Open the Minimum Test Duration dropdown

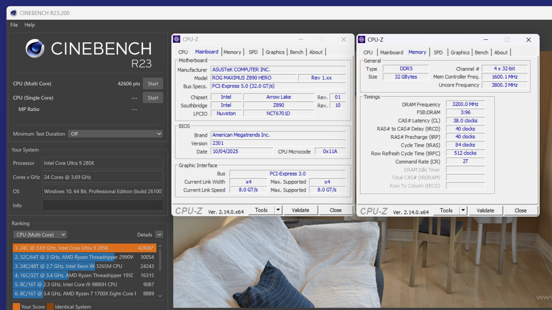point(115,134)
